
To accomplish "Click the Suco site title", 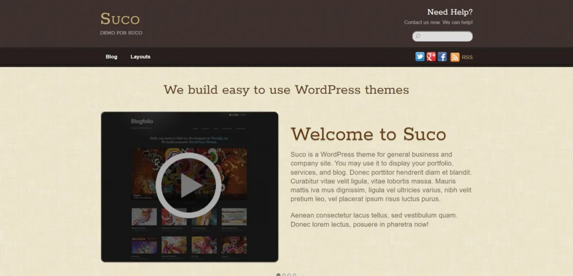I will (120, 19).
